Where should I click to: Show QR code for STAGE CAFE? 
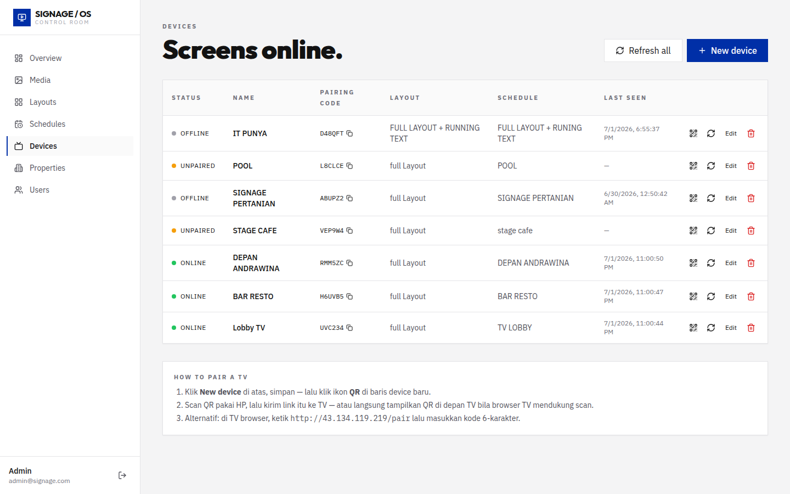tap(693, 231)
